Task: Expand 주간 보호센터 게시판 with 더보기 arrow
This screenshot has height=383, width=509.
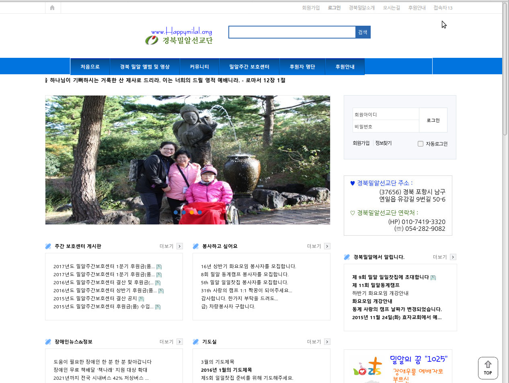Action: (x=180, y=246)
